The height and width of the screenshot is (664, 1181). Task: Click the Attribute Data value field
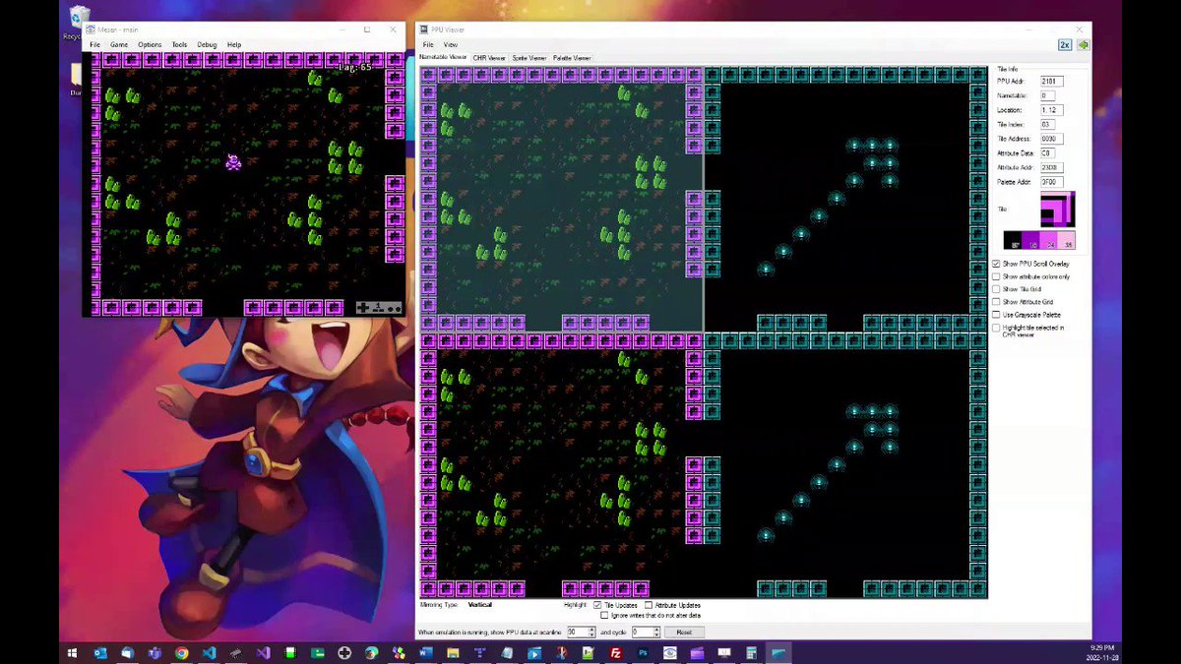click(x=1047, y=153)
